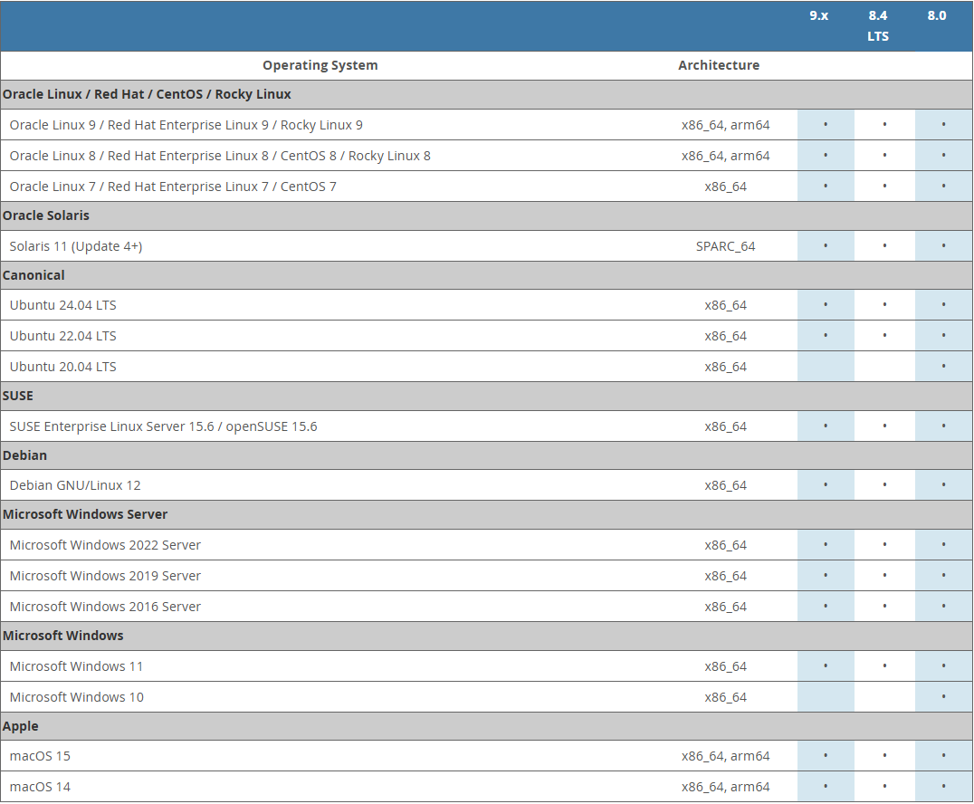Select Microsoft Windows 11
This screenshot has height=804, width=974.
click(x=486, y=666)
